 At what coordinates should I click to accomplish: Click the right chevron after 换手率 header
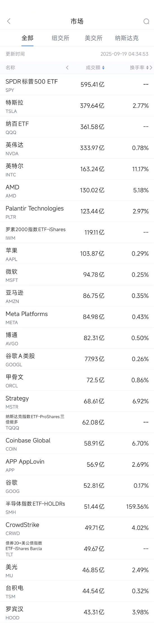coord(151,68)
